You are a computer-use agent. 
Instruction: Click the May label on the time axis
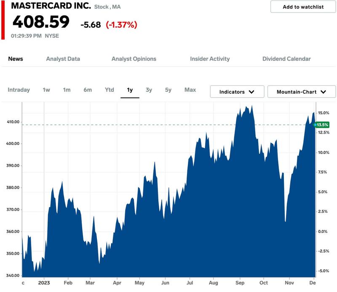tap(139, 283)
